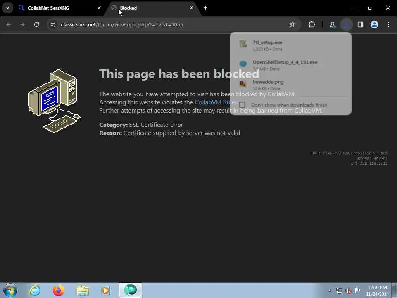
Task: Restore down the browser window
Action: click(x=370, y=8)
